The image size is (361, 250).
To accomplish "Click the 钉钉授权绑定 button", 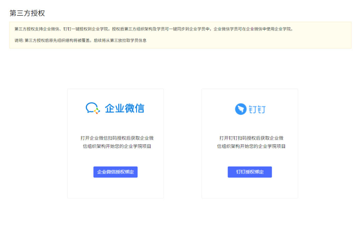I will [x=250, y=172].
